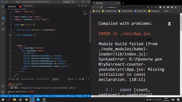The width and height of the screenshot is (182, 102).
Task: Maximize panel size with chevron up
Action: click(x=86, y=79)
